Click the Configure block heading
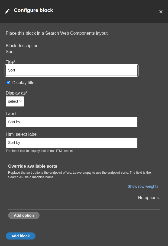This screenshot has height=246, width=168. pyautogui.click(x=33, y=10)
